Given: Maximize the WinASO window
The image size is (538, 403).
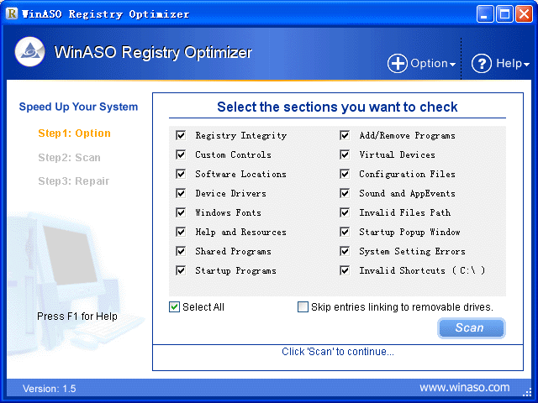Looking at the screenshot, I should [504, 14].
